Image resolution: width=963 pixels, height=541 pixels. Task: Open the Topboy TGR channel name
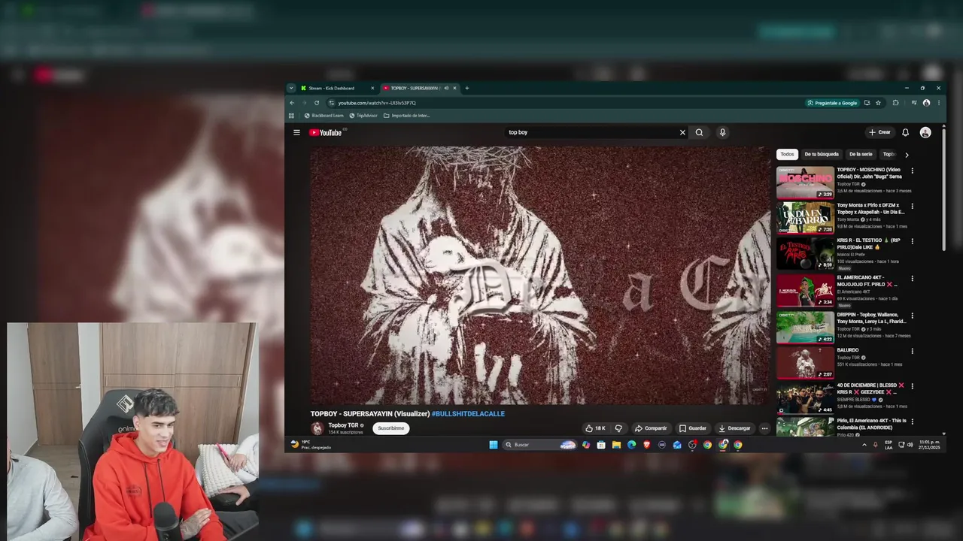343,425
